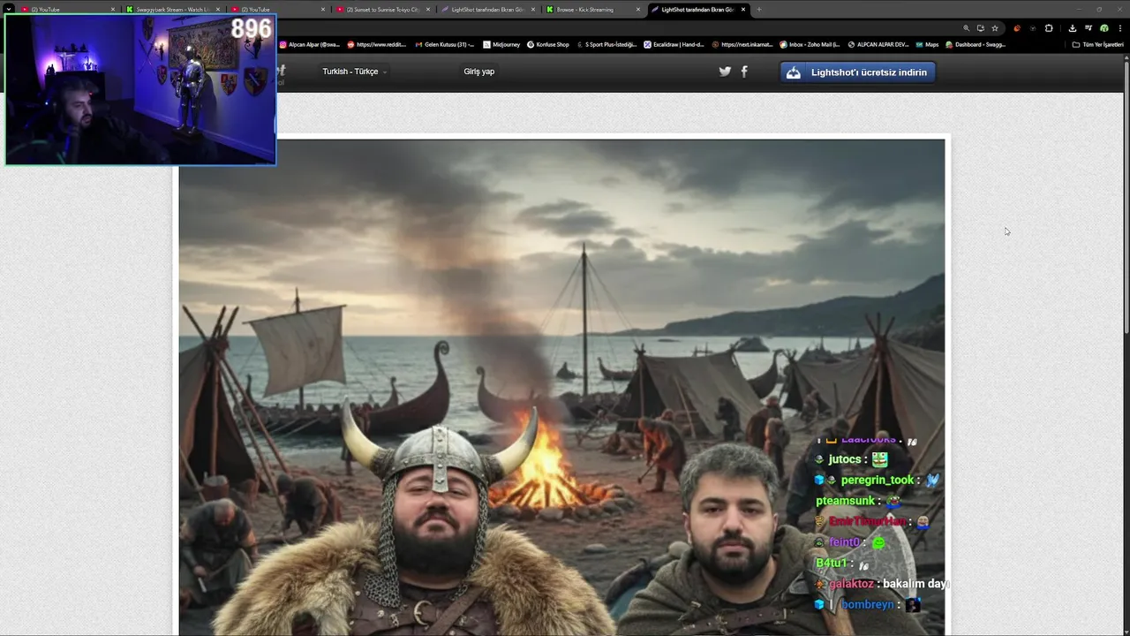Open Lightshot's Facebook page icon
Screen dimensions: 1130x636
click(744, 72)
